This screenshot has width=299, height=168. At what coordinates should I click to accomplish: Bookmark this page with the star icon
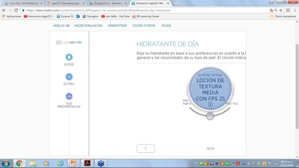(281, 10)
